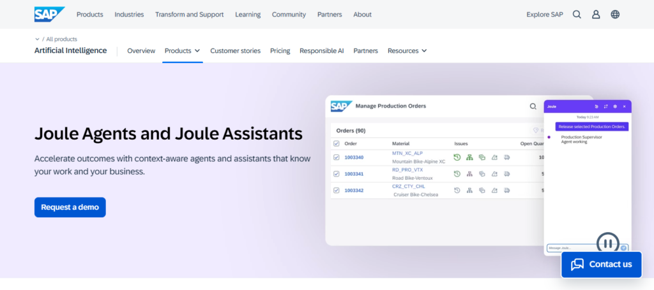Click the resize icon in Joule header

pos(605,106)
